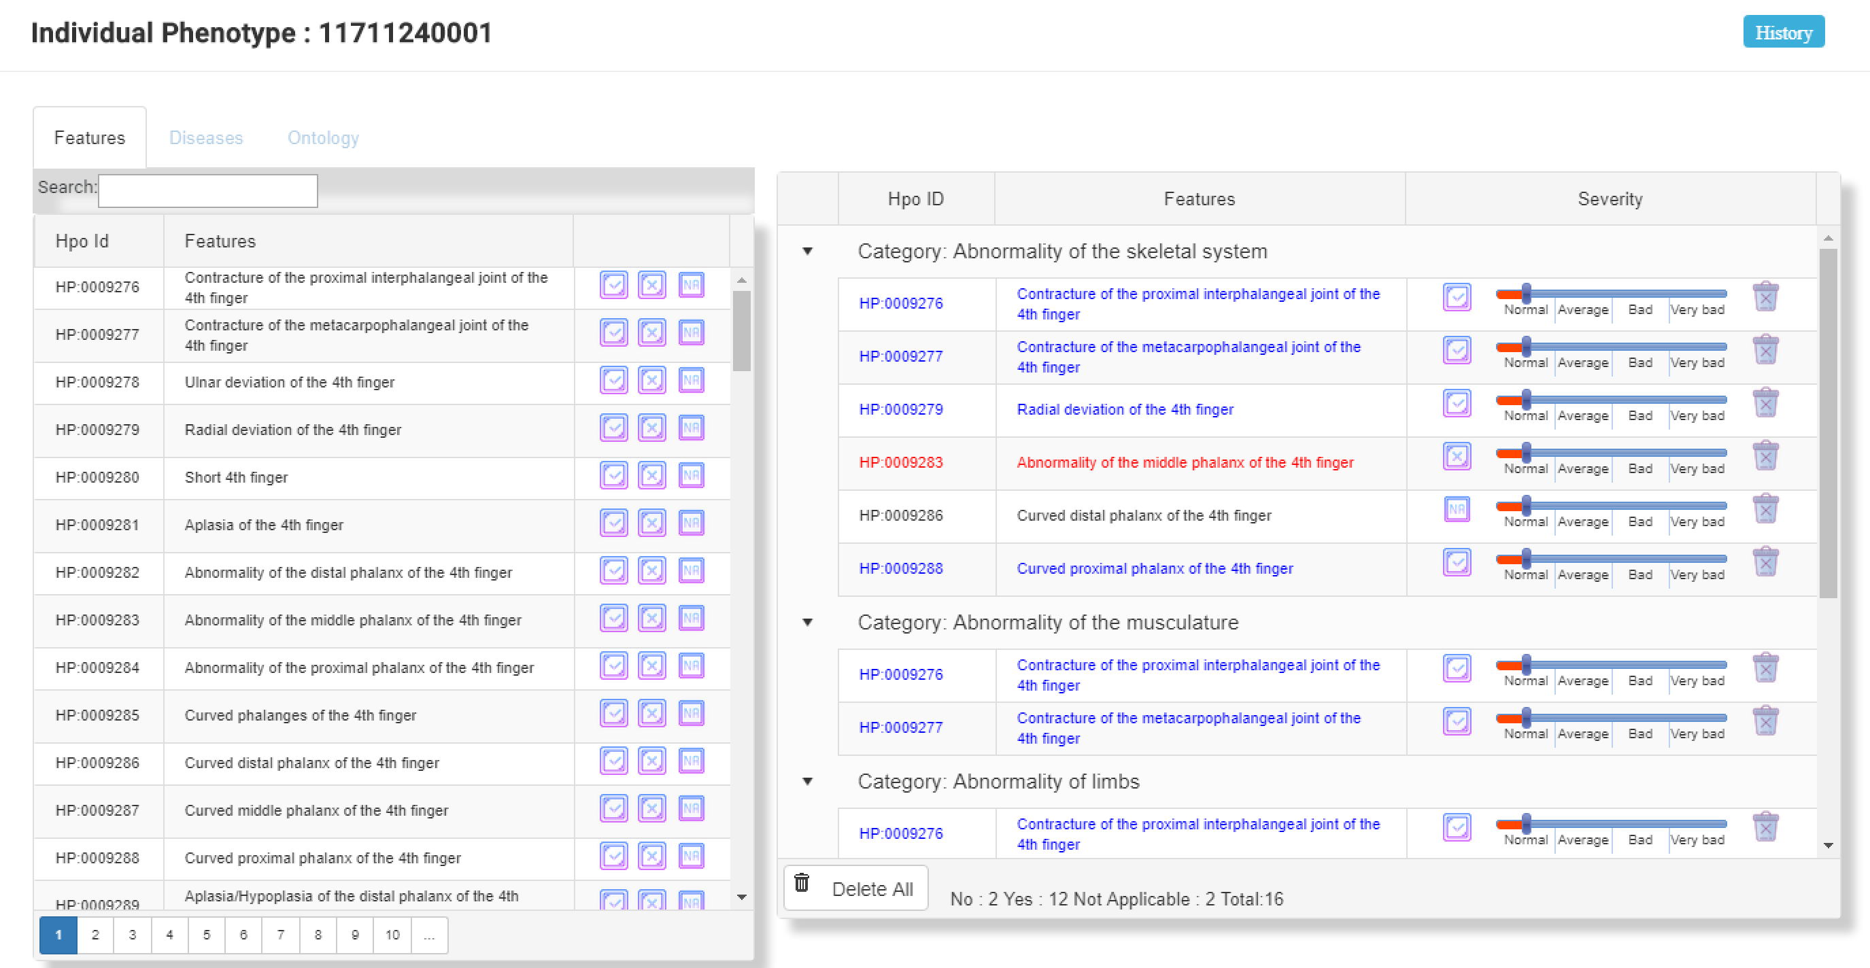This screenshot has width=1870, height=968.
Task: Switch to the Diseases tab
Action: pos(205,138)
